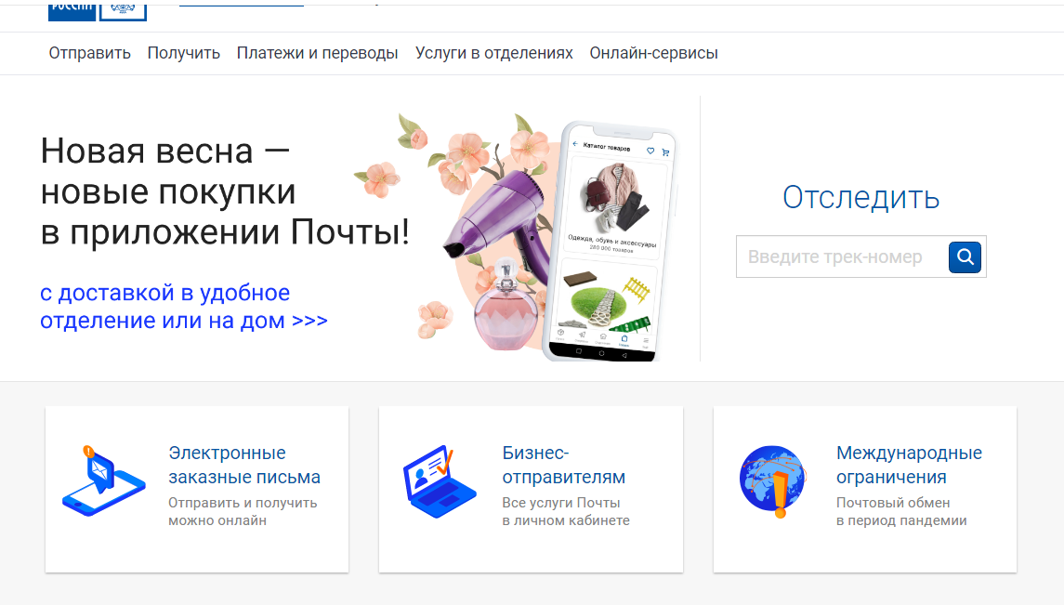Click Новая весна banner headline

tap(225, 191)
